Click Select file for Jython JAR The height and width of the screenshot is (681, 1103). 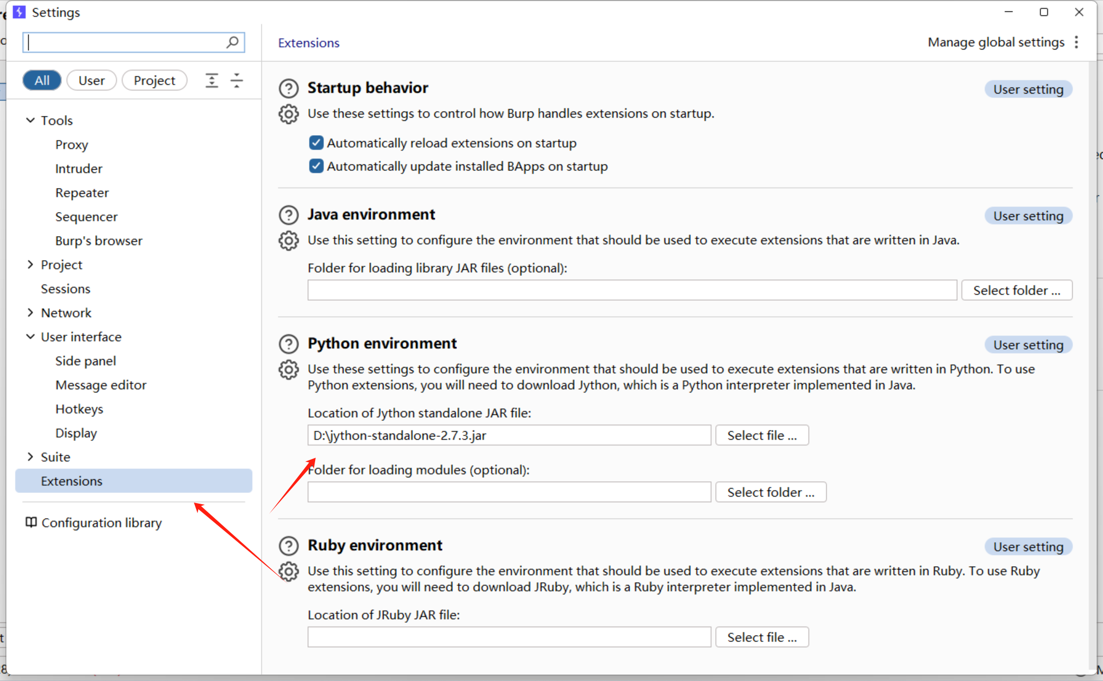[x=761, y=435]
